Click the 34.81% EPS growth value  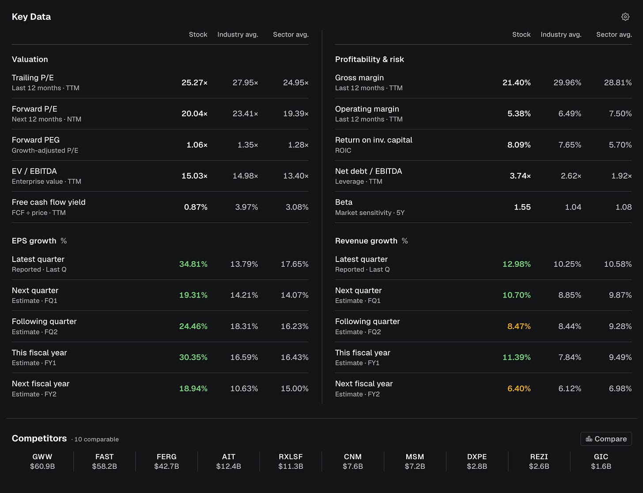pos(193,264)
